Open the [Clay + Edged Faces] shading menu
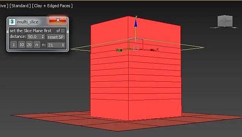The image size is (242, 137). pos(53,6)
